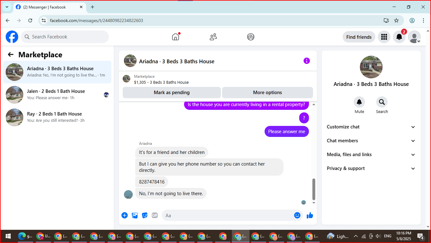
Task: Open the Groups icon in top navigation
Action: pyautogui.click(x=251, y=37)
